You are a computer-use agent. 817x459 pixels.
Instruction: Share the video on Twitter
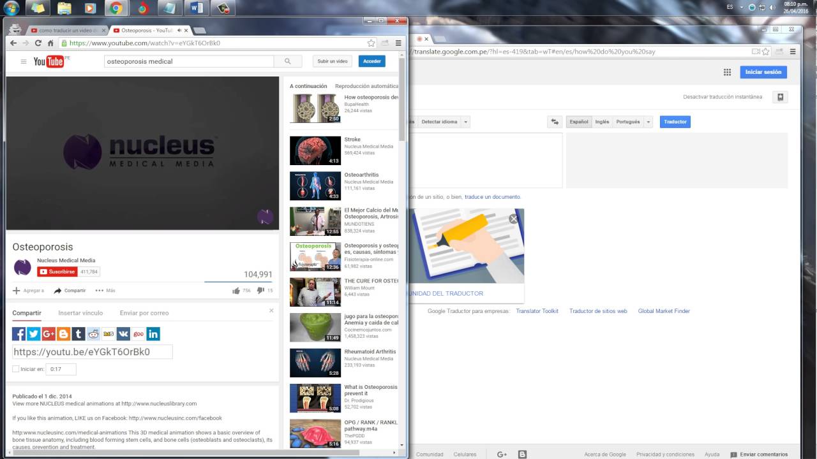point(34,333)
